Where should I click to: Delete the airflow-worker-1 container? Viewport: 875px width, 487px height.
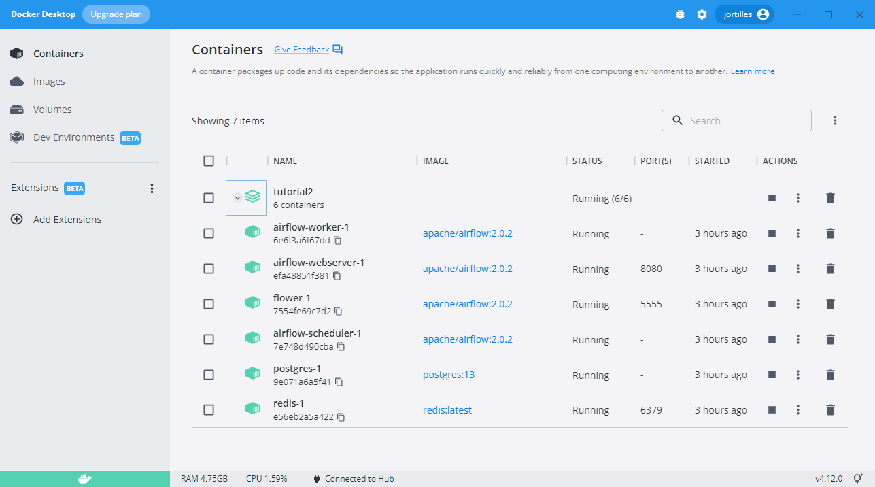pyautogui.click(x=830, y=233)
